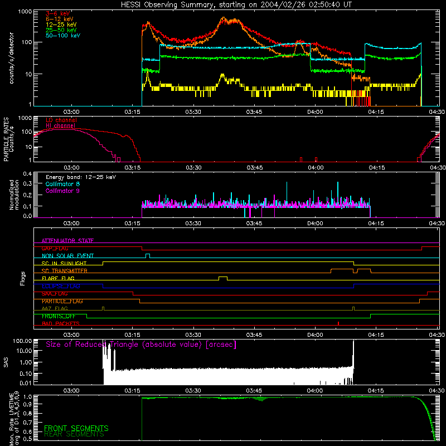
Task: Click the raised pulse on the FLARE_FLAG line
Action: (223, 278)
